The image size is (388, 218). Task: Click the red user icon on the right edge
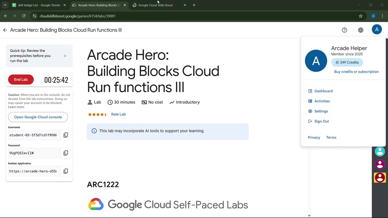tap(380, 178)
